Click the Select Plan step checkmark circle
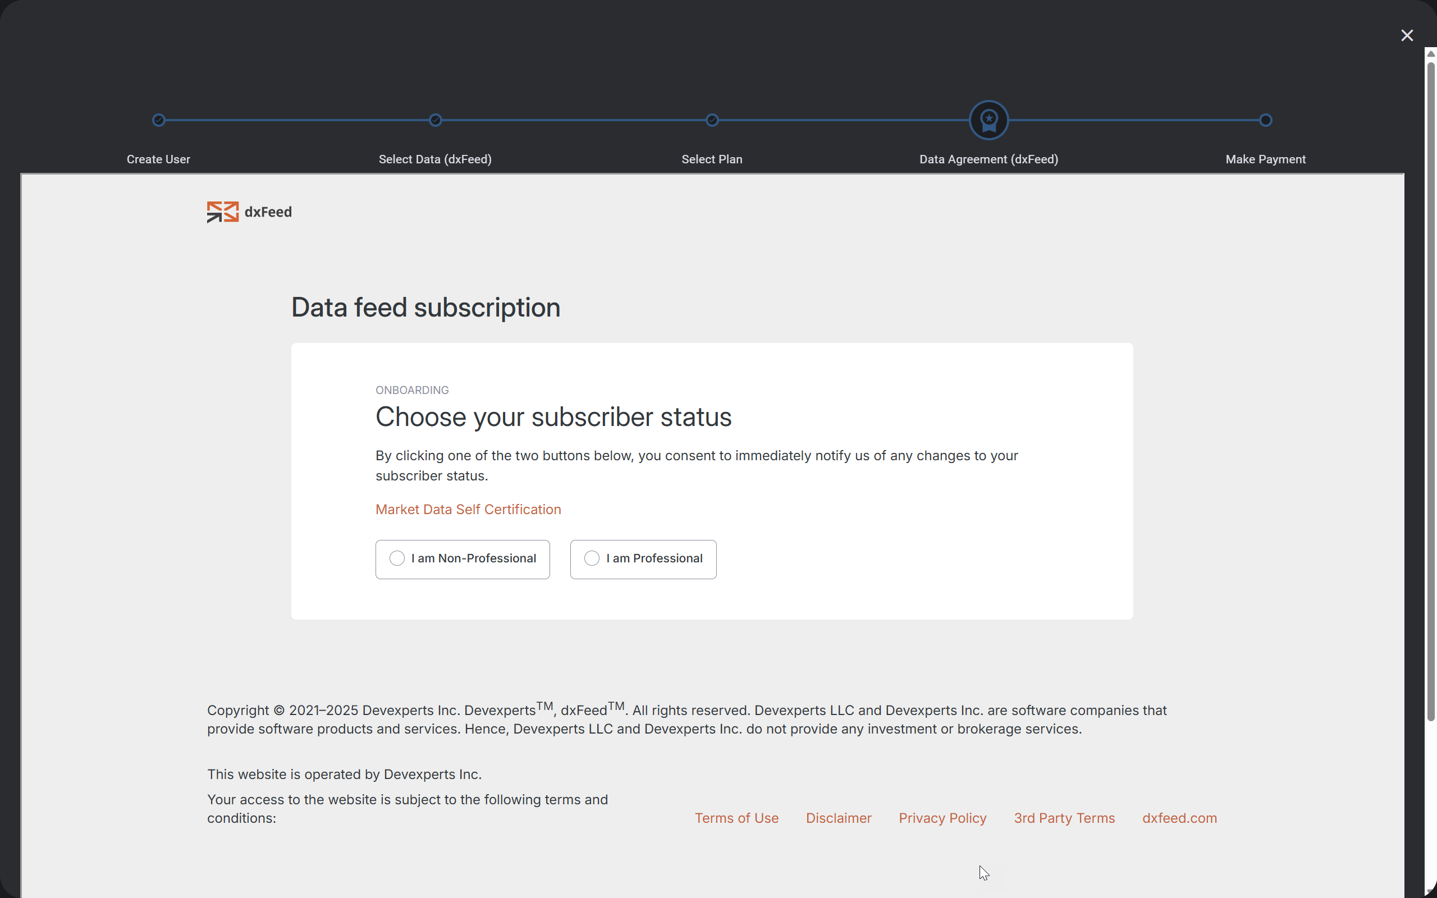1437x898 pixels. click(x=712, y=120)
